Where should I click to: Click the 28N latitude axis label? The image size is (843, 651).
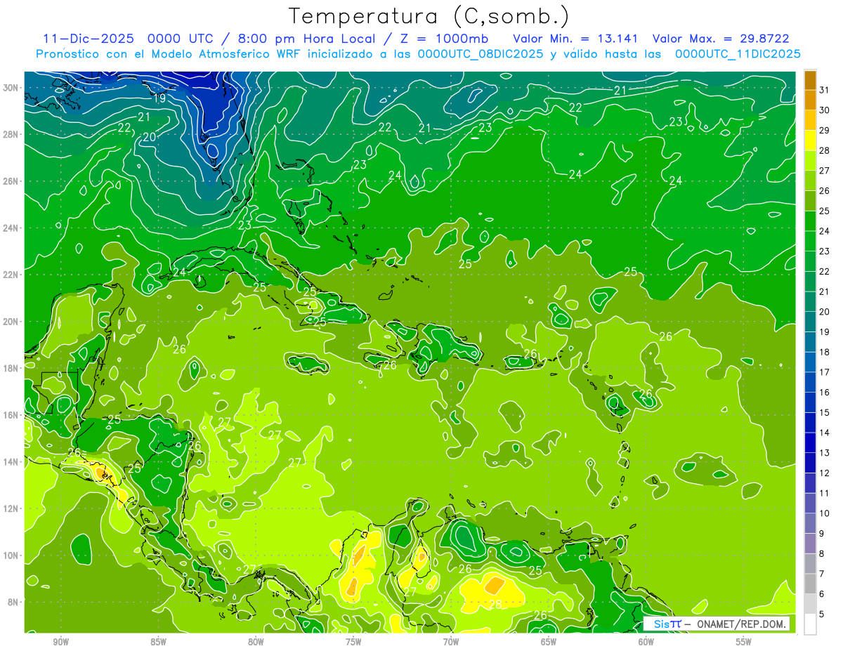click(11, 134)
